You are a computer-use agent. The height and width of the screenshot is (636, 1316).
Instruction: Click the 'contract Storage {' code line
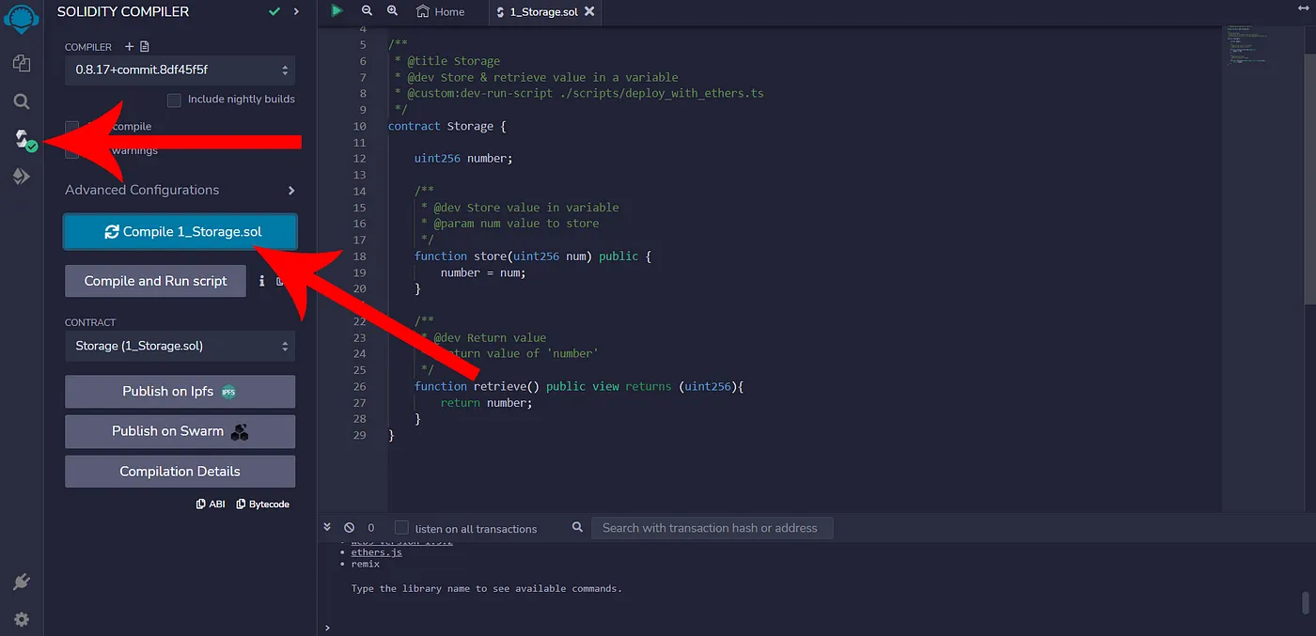446,126
